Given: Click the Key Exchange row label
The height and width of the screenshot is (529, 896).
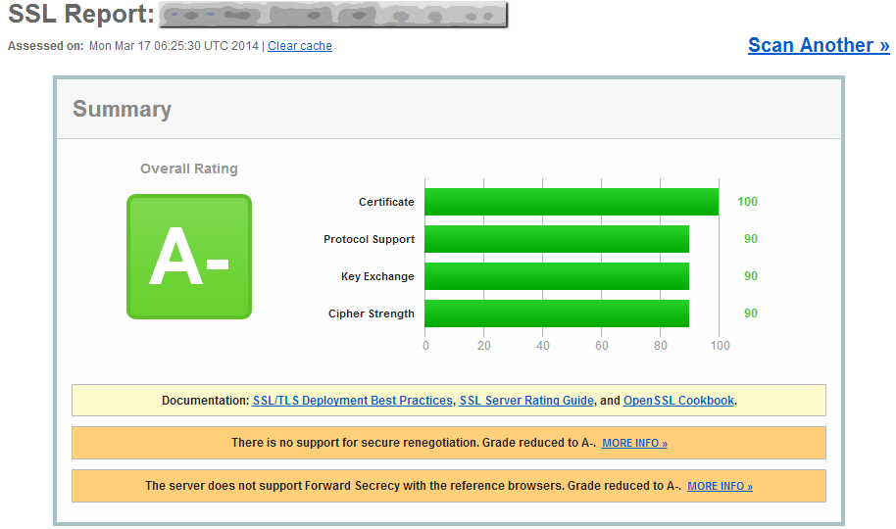Looking at the screenshot, I should [377, 276].
